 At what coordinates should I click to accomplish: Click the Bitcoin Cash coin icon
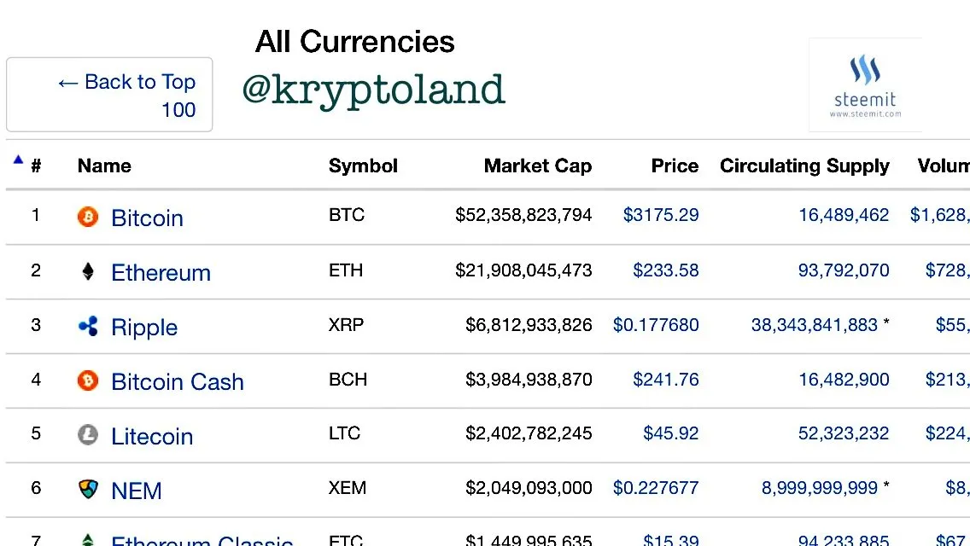click(x=88, y=380)
